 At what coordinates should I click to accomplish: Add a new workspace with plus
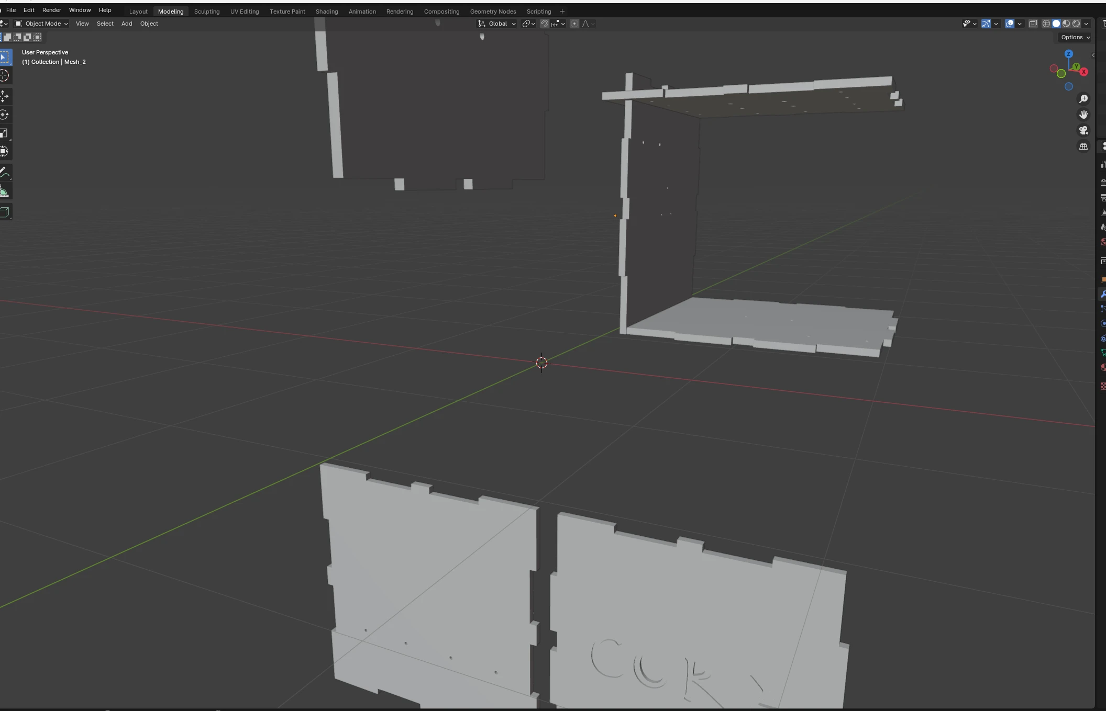point(562,12)
